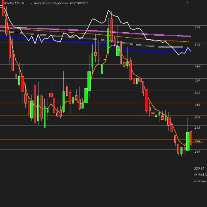The width and height of the screenshot is (207, 207).
Task: Click the 'in 5 Days' text
Action: [200, 181]
